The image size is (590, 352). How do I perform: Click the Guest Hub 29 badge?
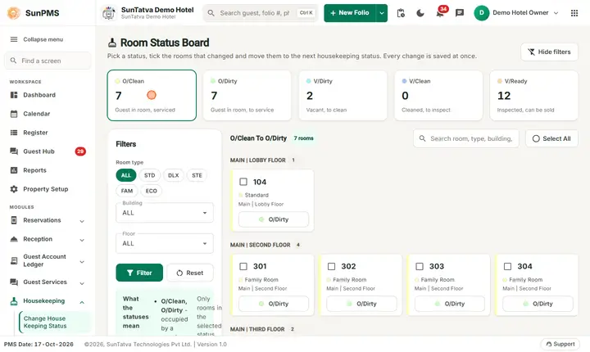pos(80,151)
